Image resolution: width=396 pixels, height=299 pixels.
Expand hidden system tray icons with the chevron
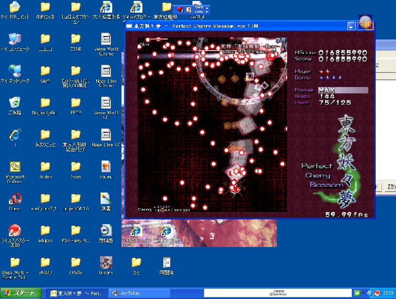click(x=370, y=293)
